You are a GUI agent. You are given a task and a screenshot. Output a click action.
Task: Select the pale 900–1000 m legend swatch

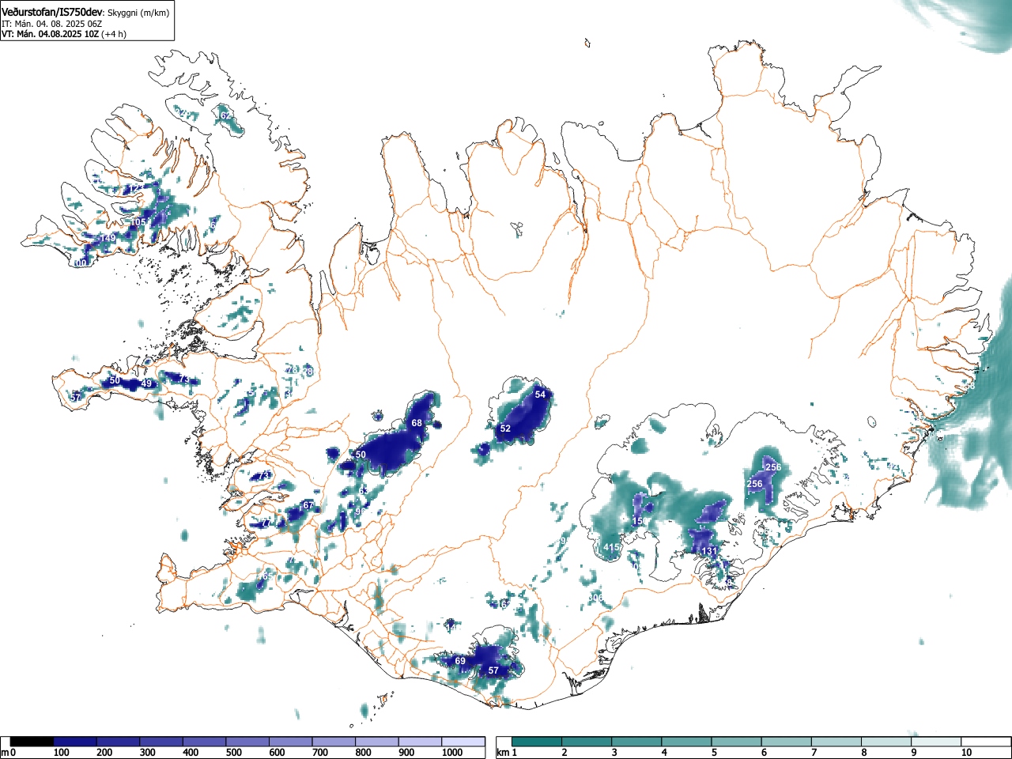tap(420, 742)
